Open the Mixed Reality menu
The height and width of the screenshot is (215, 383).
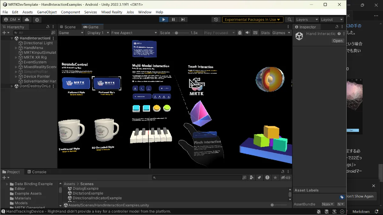[112, 12]
